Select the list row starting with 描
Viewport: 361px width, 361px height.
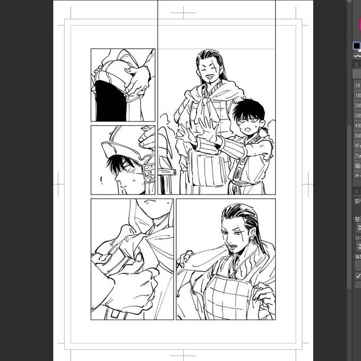(x=357, y=166)
